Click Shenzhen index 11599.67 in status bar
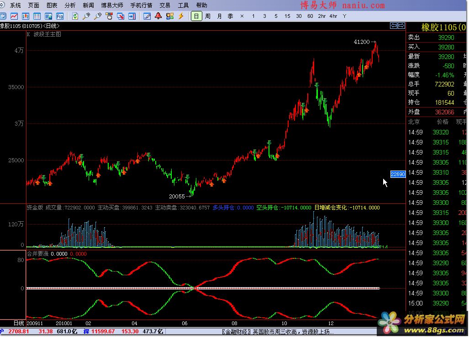469x337 pixels. [x=103, y=332]
